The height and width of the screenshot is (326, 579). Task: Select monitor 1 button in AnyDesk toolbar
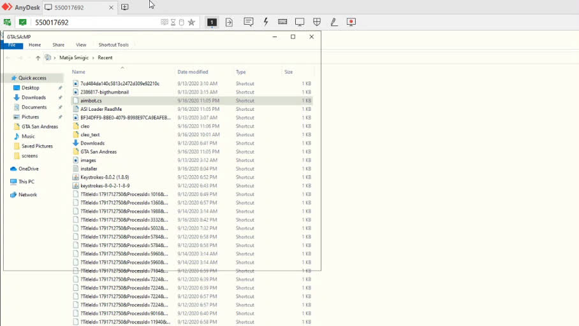[212, 22]
